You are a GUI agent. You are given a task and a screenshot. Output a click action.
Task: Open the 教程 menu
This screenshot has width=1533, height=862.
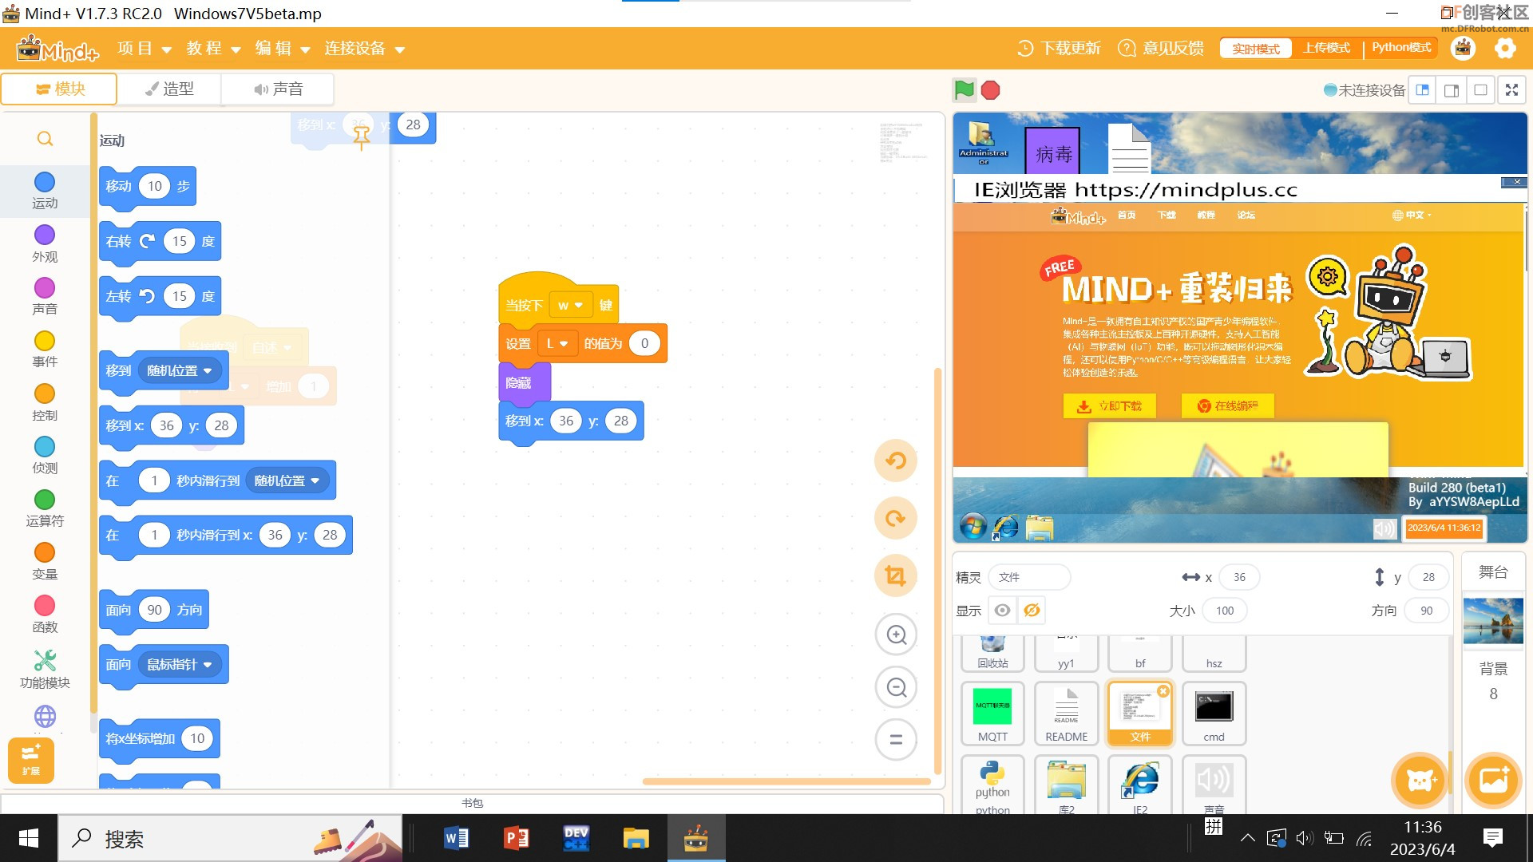[213, 49]
